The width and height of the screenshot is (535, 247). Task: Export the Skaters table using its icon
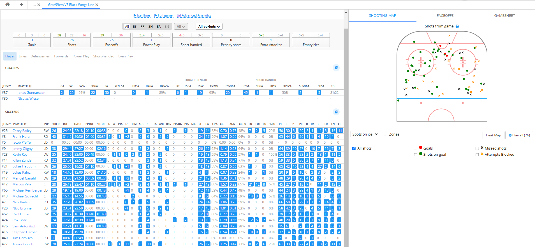point(336,112)
